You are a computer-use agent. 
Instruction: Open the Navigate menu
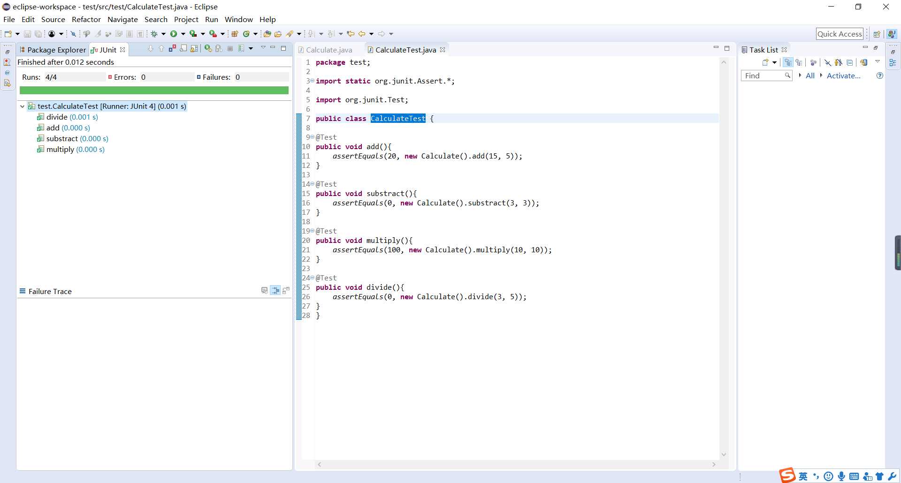click(x=122, y=19)
